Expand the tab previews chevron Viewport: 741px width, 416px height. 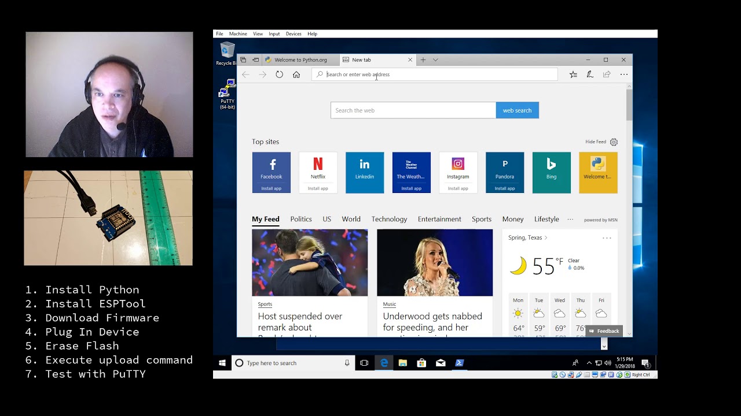coord(435,60)
